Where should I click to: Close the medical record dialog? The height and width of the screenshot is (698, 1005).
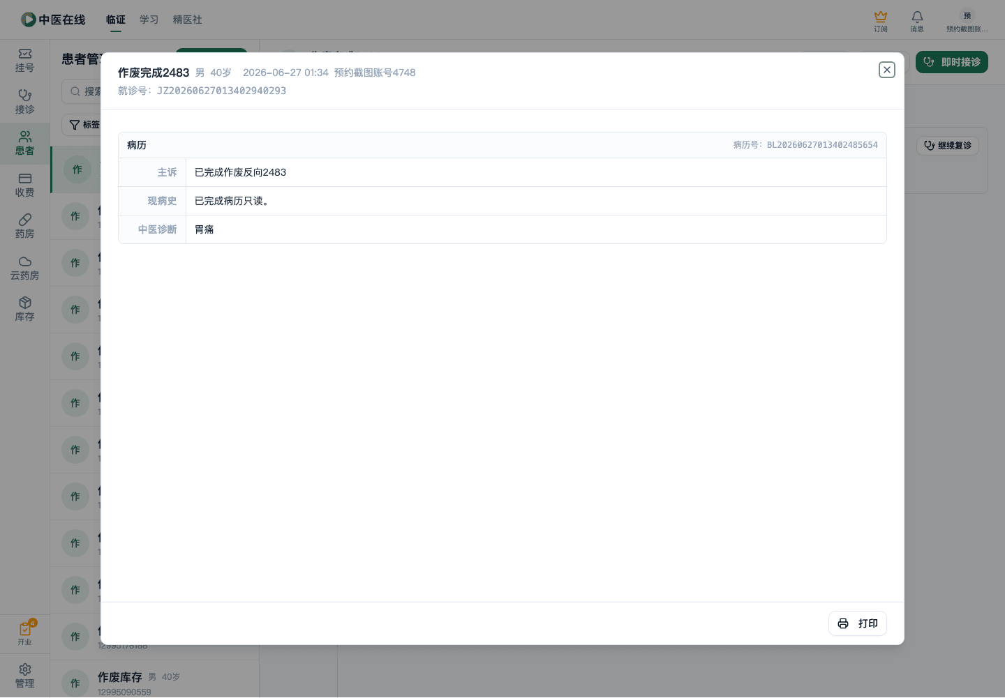click(x=886, y=70)
